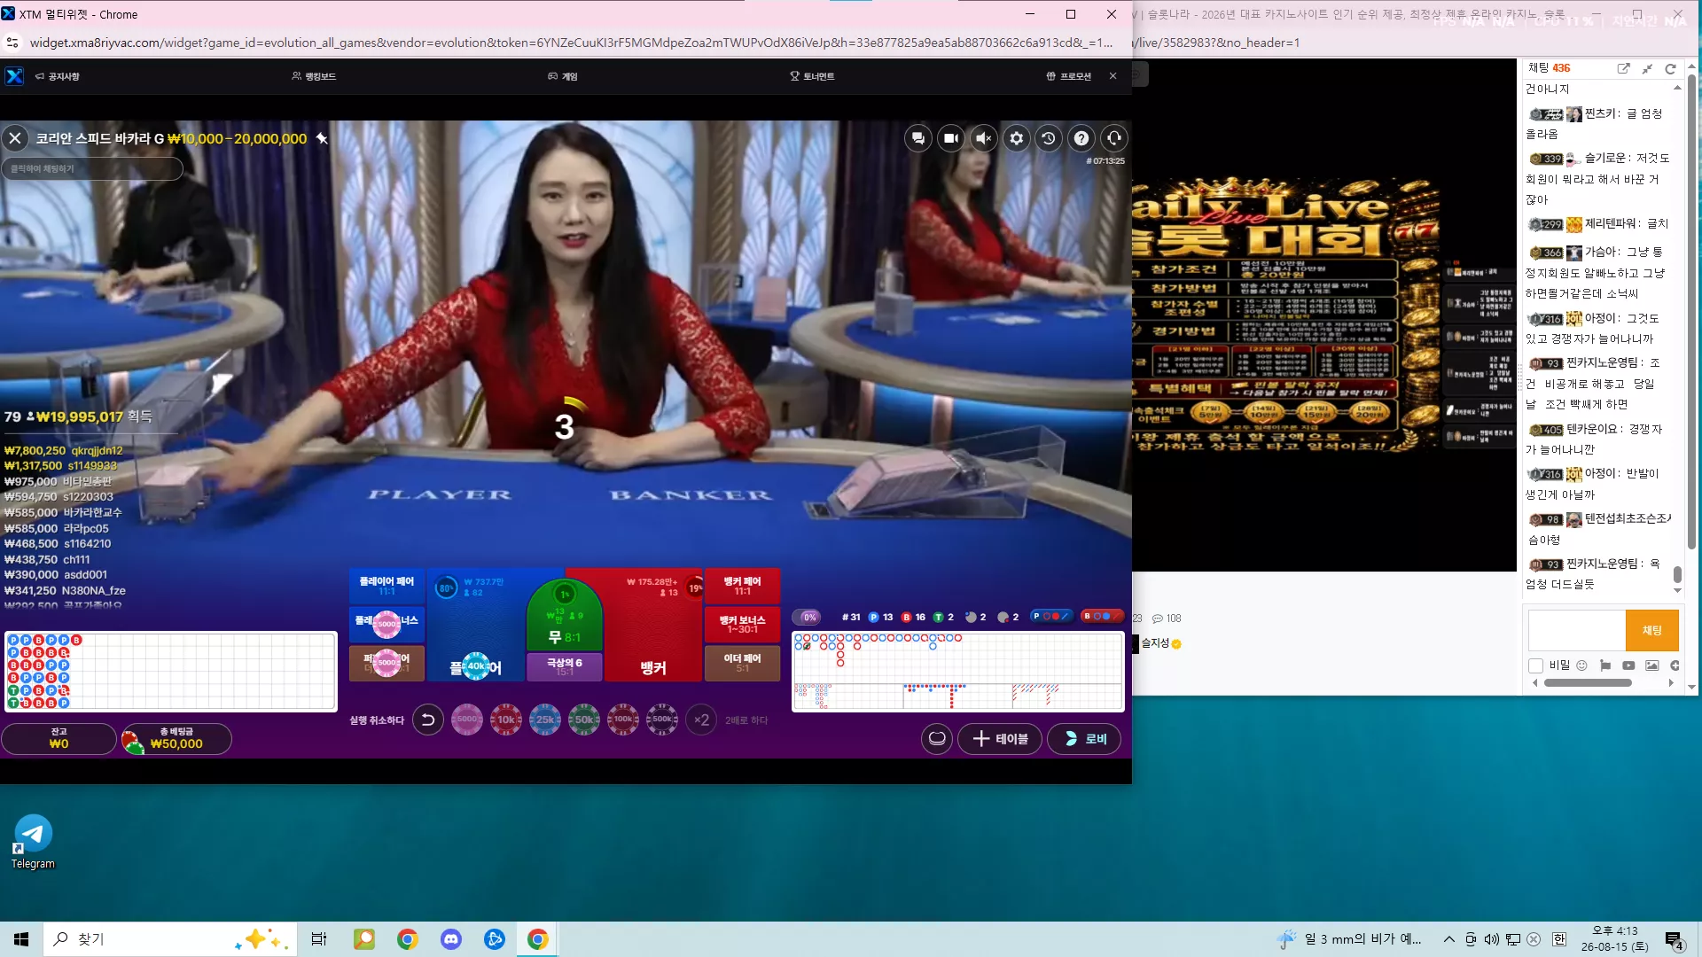Collapse the chat panel with shrink icon
The width and height of the screenshot is (1702, 957).
(1647, 68)
